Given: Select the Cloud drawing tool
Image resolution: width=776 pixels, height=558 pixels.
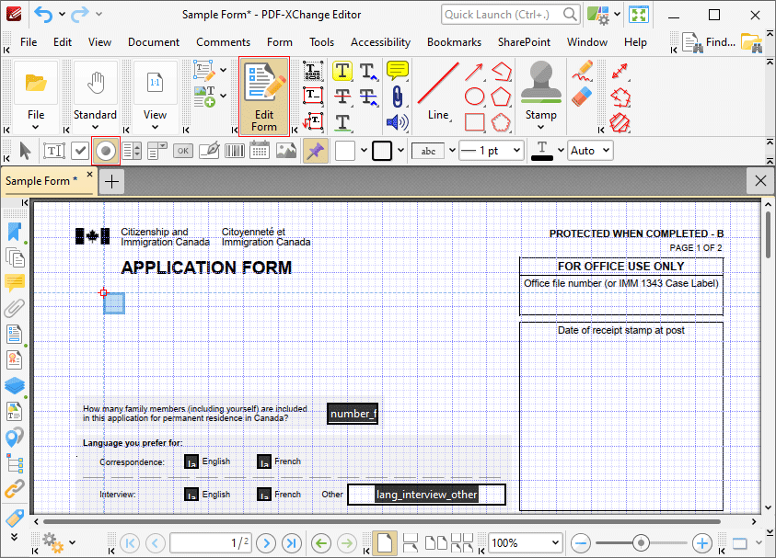Looking at the screenshot, I should point(501,122).
